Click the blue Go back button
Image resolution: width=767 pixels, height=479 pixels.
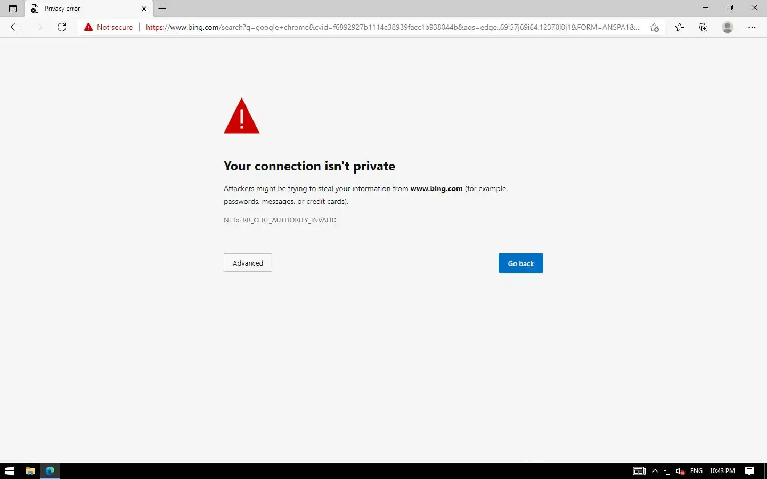[x=521, y=263]
